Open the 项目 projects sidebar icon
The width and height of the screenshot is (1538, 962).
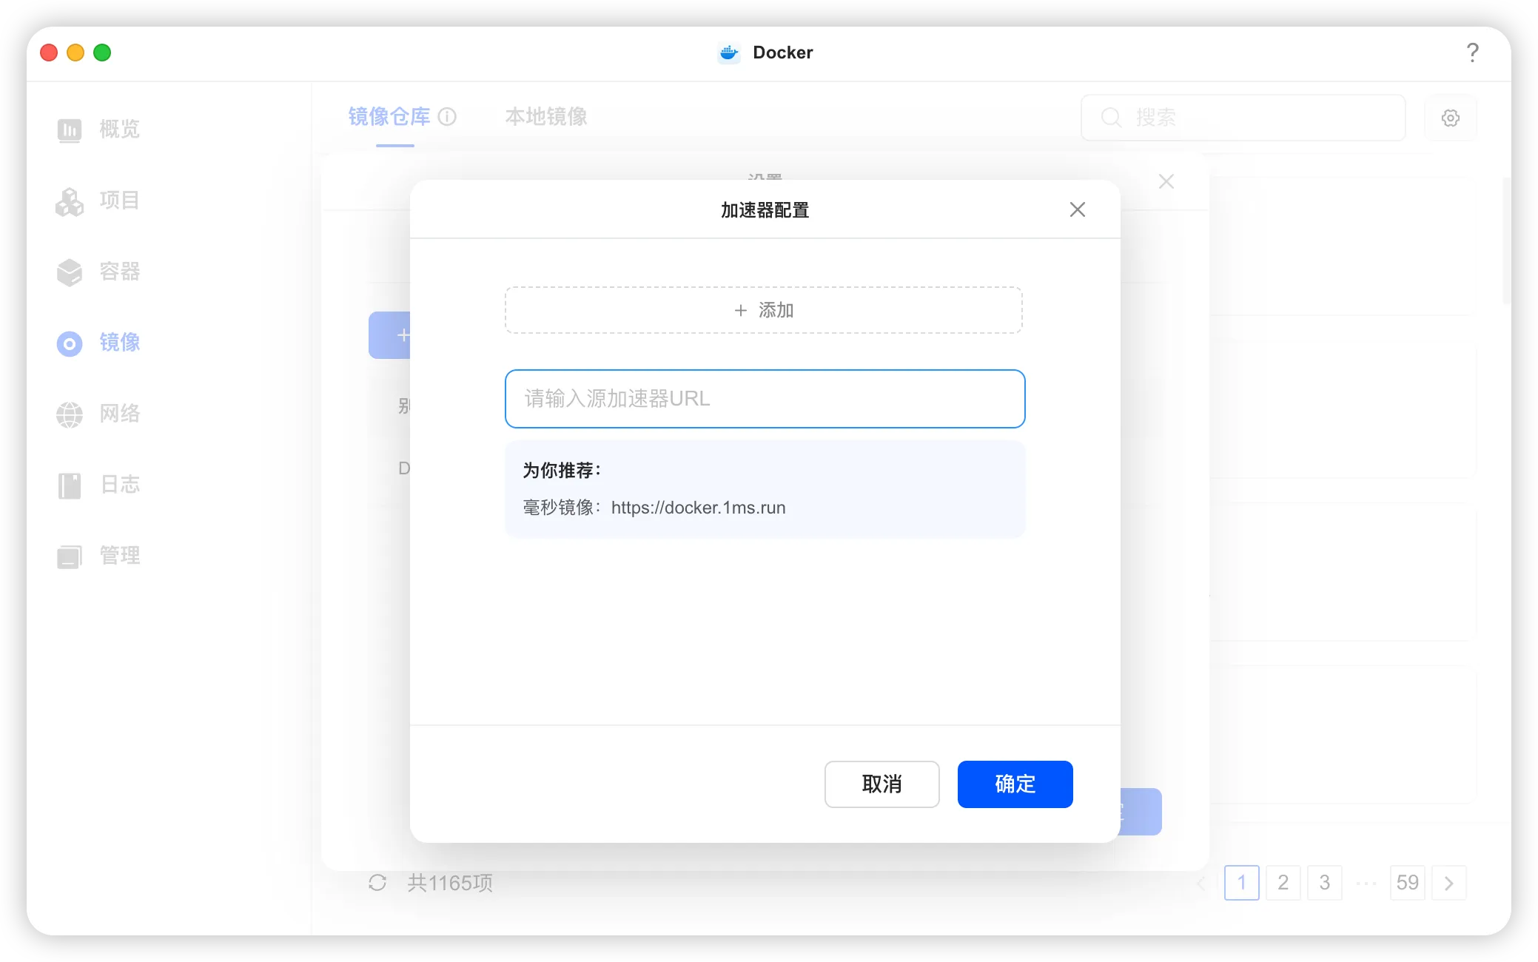point(70,201)
